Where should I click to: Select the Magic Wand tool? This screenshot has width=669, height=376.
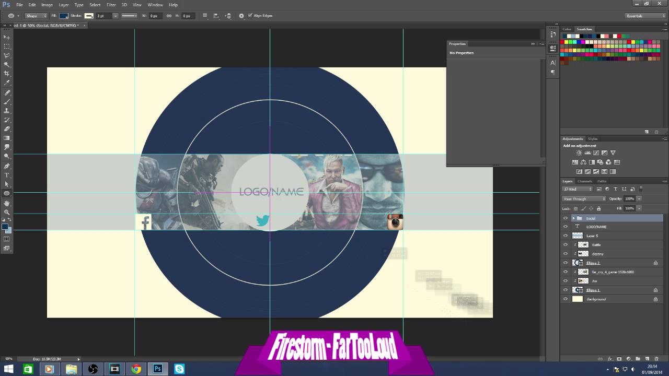(x=7, y=65)
